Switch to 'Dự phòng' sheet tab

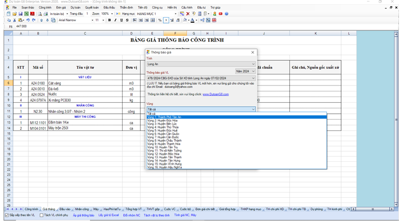[x=316, y=209]
